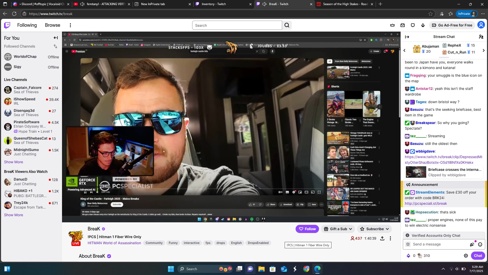
Task: Open the three-dot more menu beside Browse
Action: click(70, 25)
